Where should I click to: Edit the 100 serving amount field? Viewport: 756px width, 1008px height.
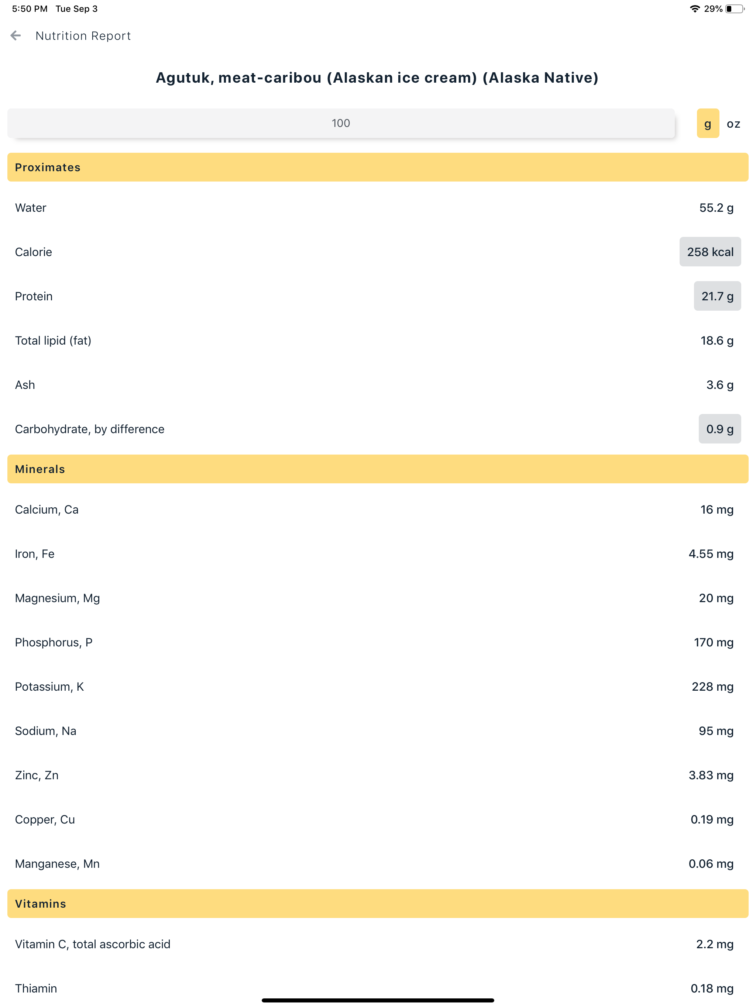(341, 123)
